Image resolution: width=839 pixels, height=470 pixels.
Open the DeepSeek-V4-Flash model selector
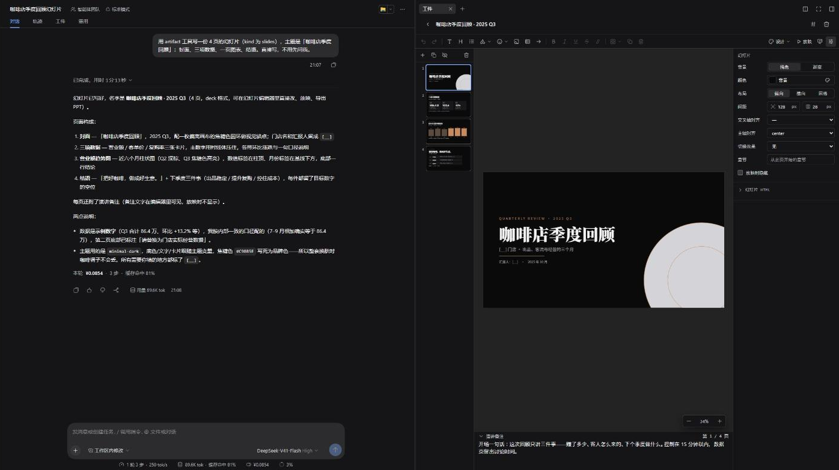pyautogui.click(x=287, y=450)
